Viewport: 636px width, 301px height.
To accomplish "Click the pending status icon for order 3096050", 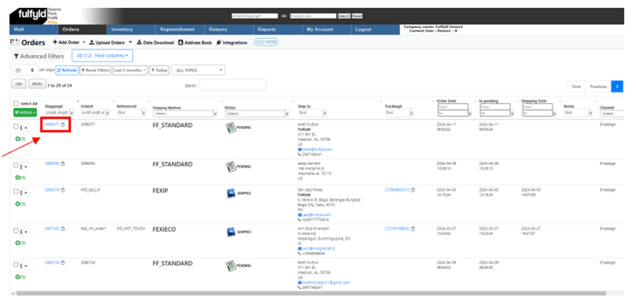I will [230, 166].
